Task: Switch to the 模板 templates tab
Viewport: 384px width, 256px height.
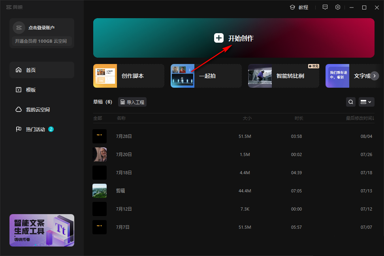Action: [41, 90]
